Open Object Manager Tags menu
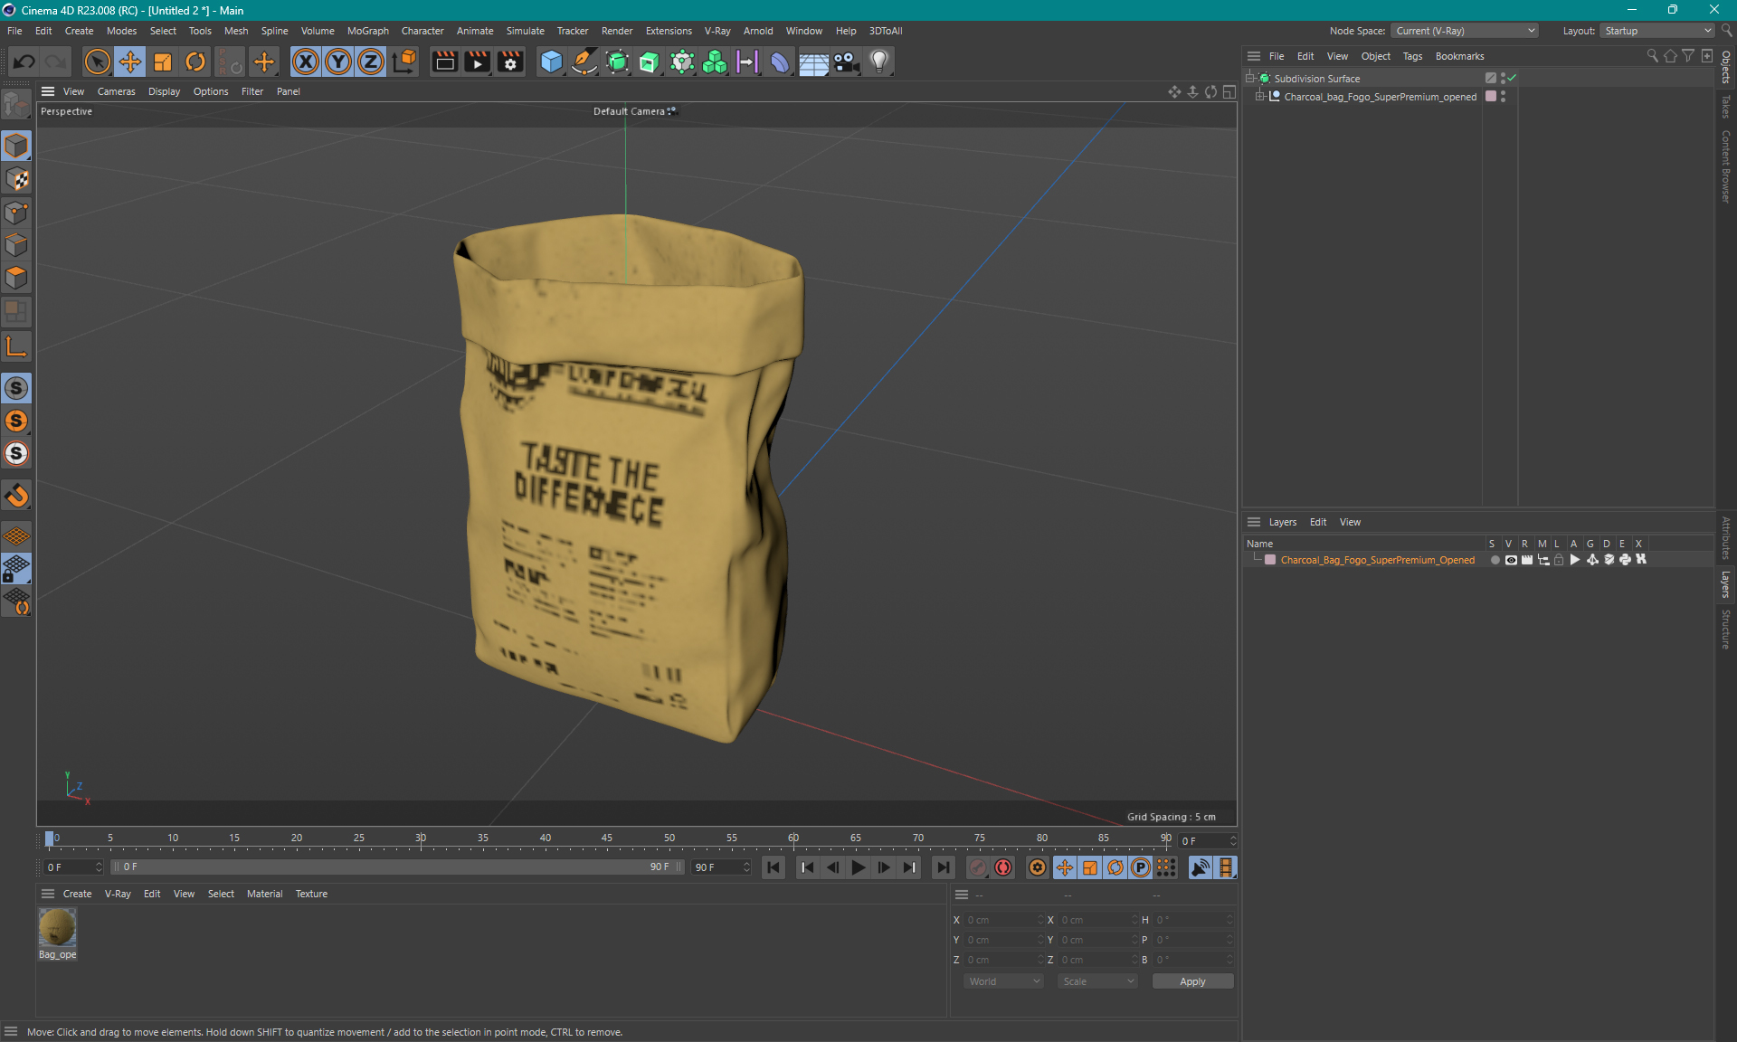 coord(1412,56)
